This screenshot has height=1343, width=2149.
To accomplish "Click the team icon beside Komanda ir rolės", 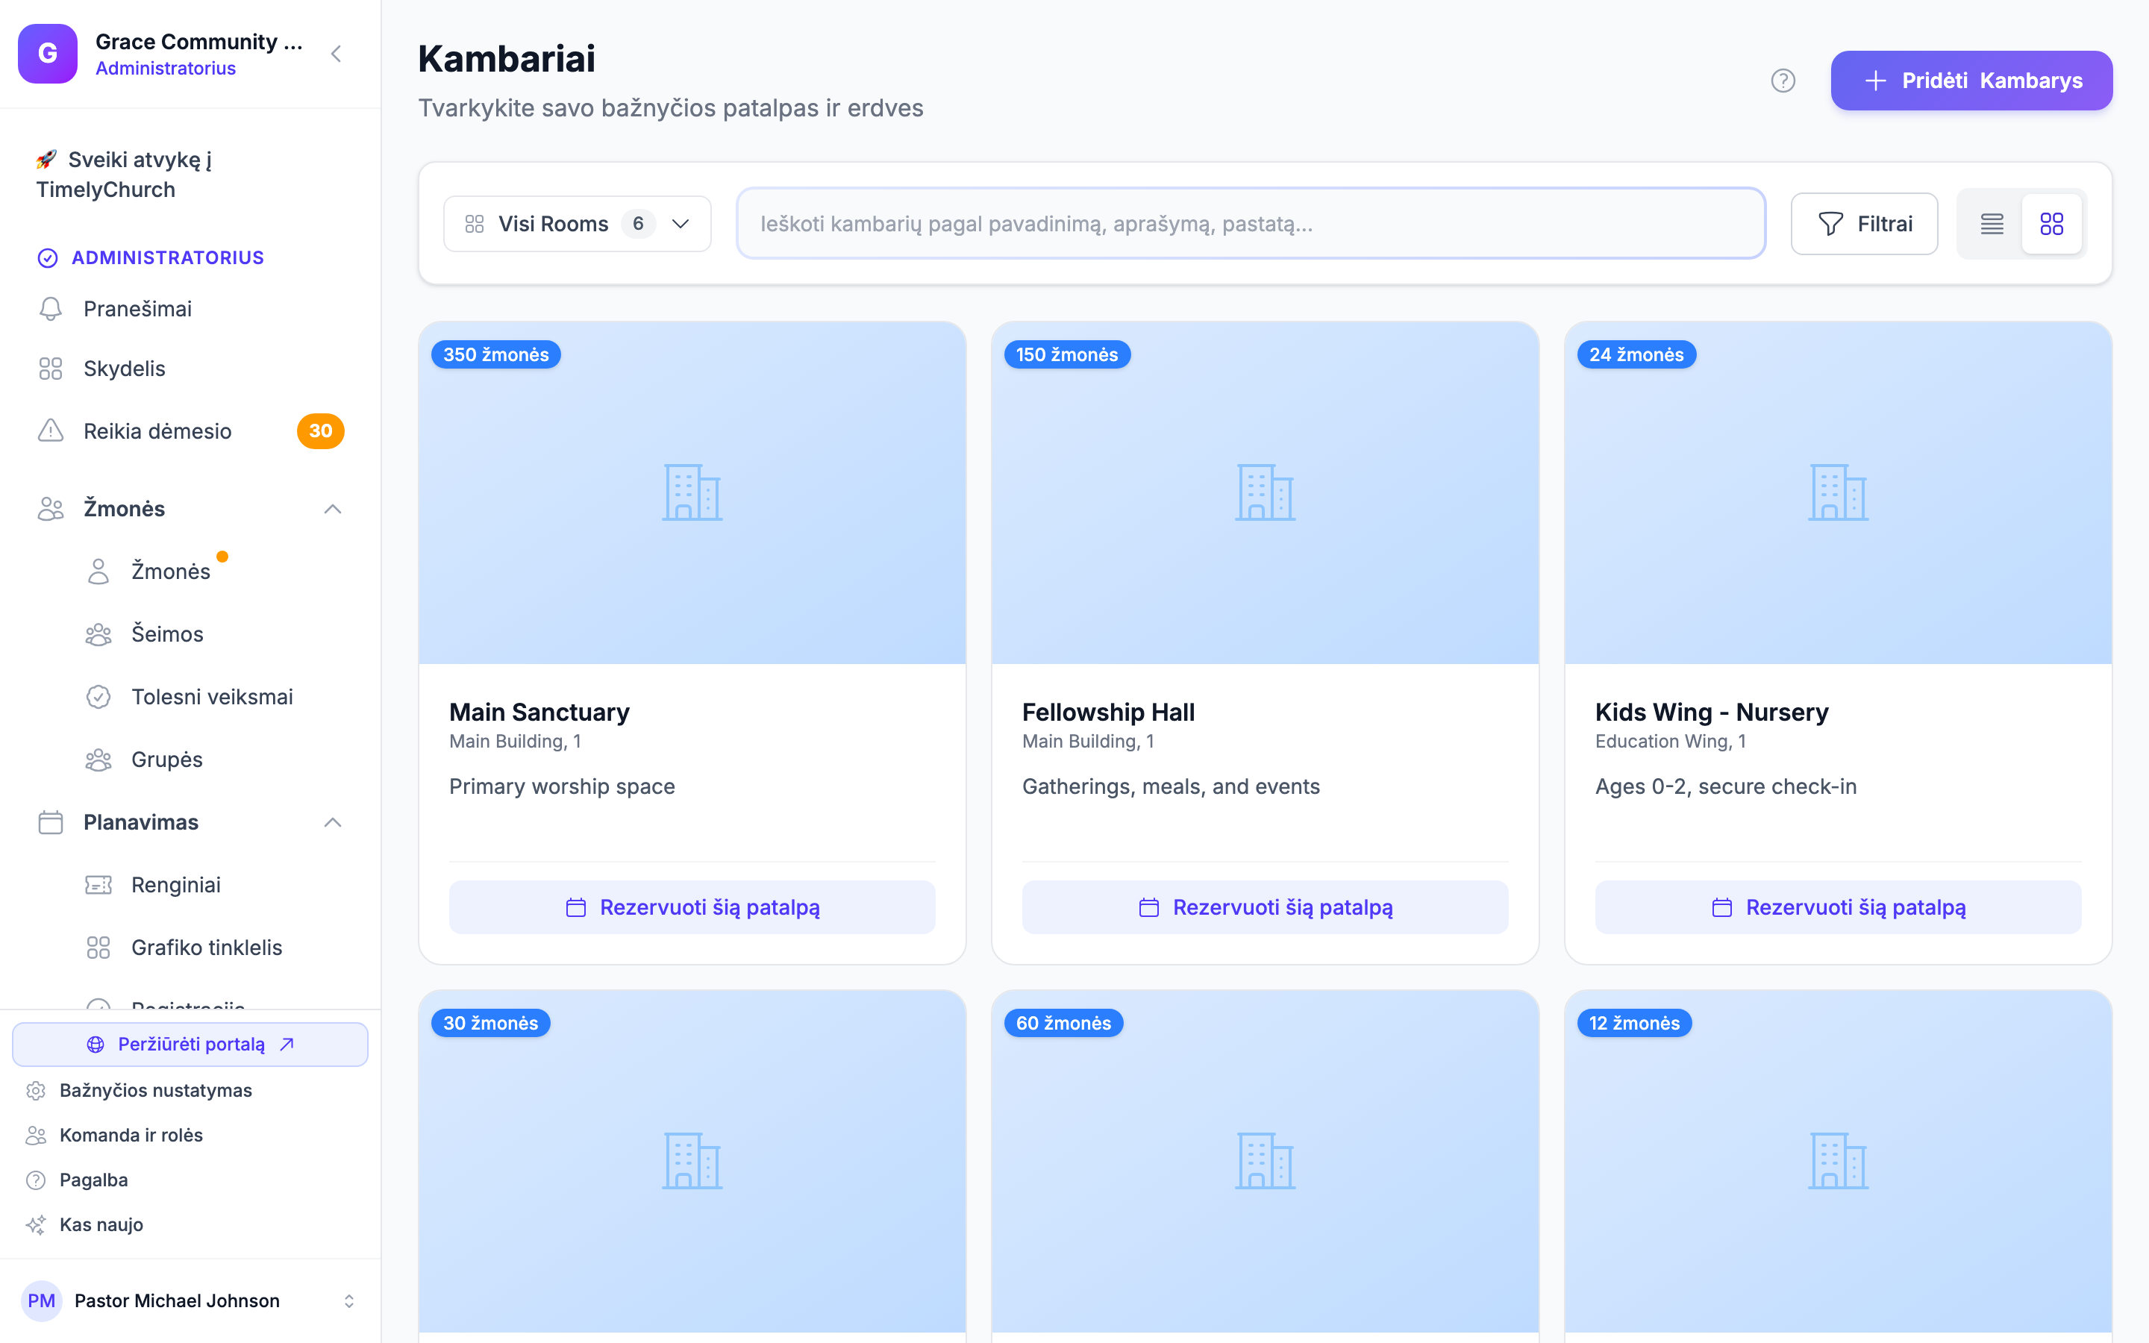I will [x=36, y=1135].
